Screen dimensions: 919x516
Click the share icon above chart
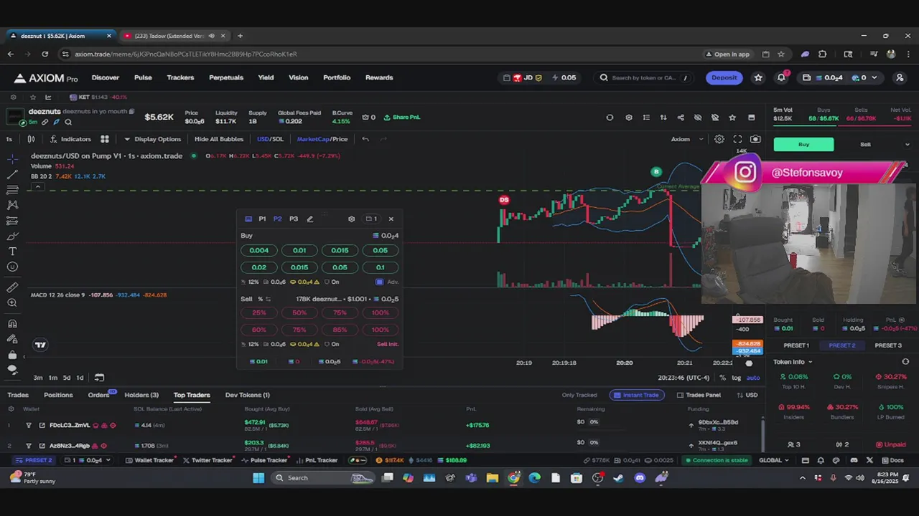pyautogui.click(x=680, y=118)
